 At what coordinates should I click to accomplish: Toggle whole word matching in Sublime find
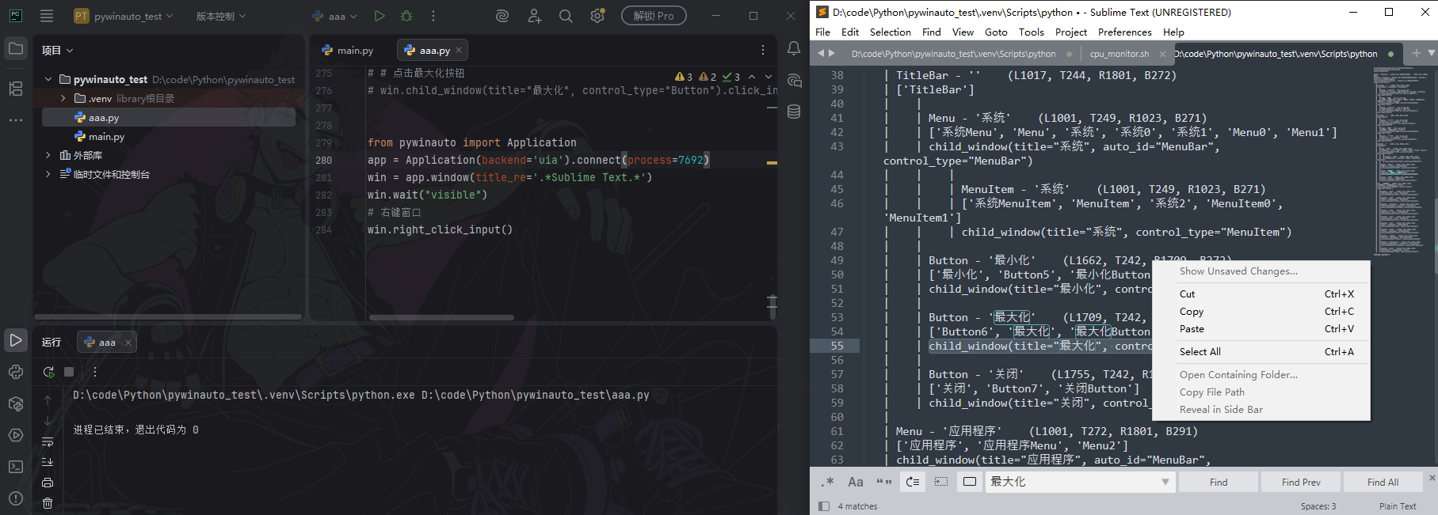tap(884, 482)
